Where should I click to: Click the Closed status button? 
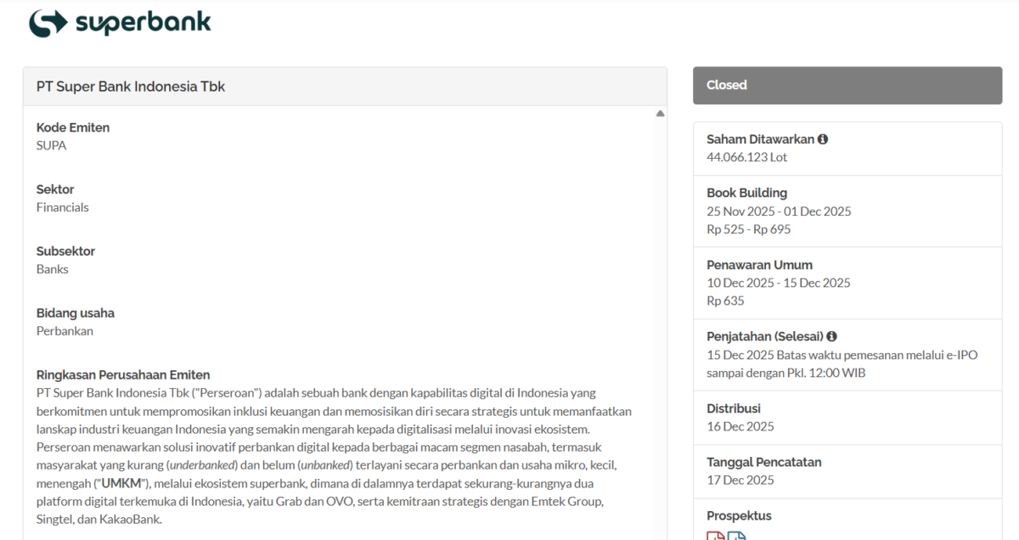(x=847, y=85)
